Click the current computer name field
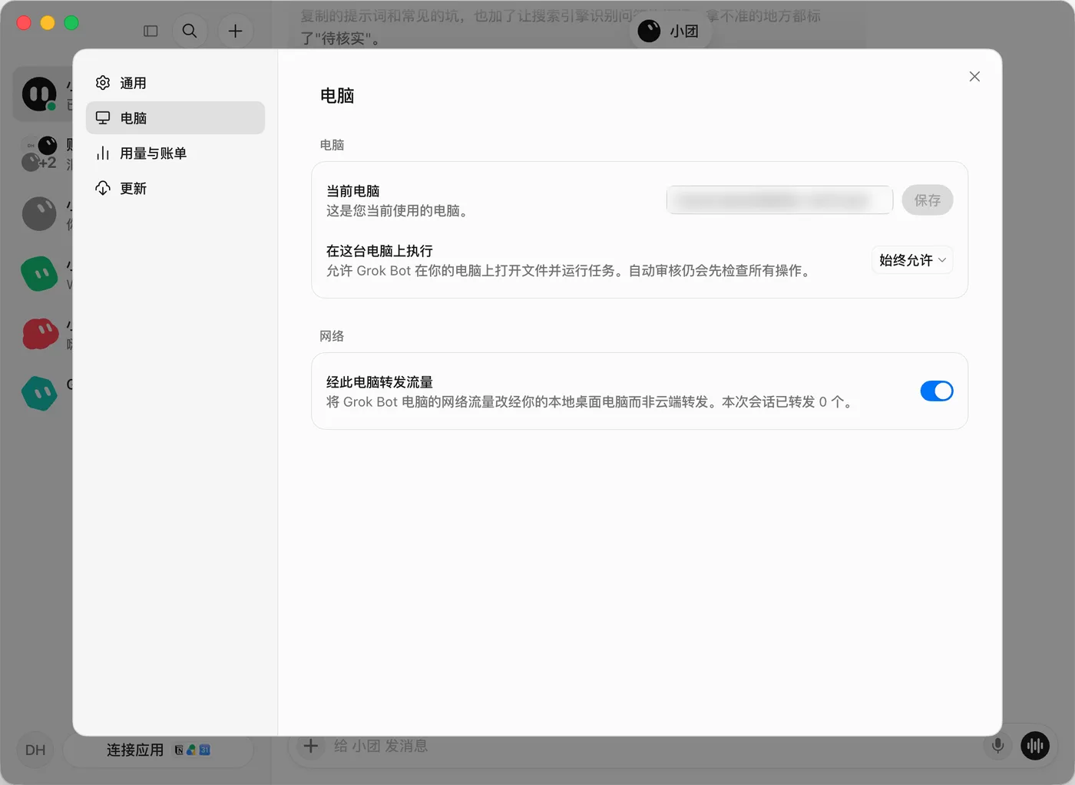The width and height of the screenshot is (1075, 785). point(779,200)
